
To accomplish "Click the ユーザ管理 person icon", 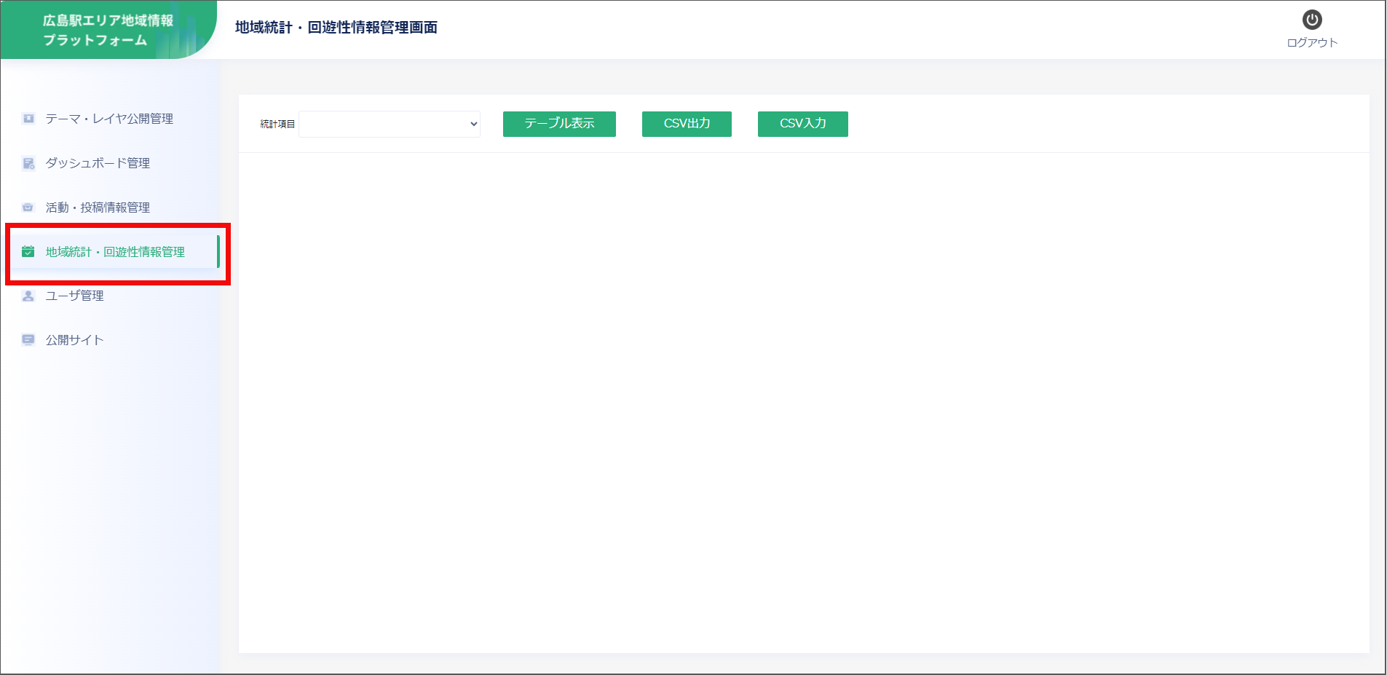I will 28,296.
